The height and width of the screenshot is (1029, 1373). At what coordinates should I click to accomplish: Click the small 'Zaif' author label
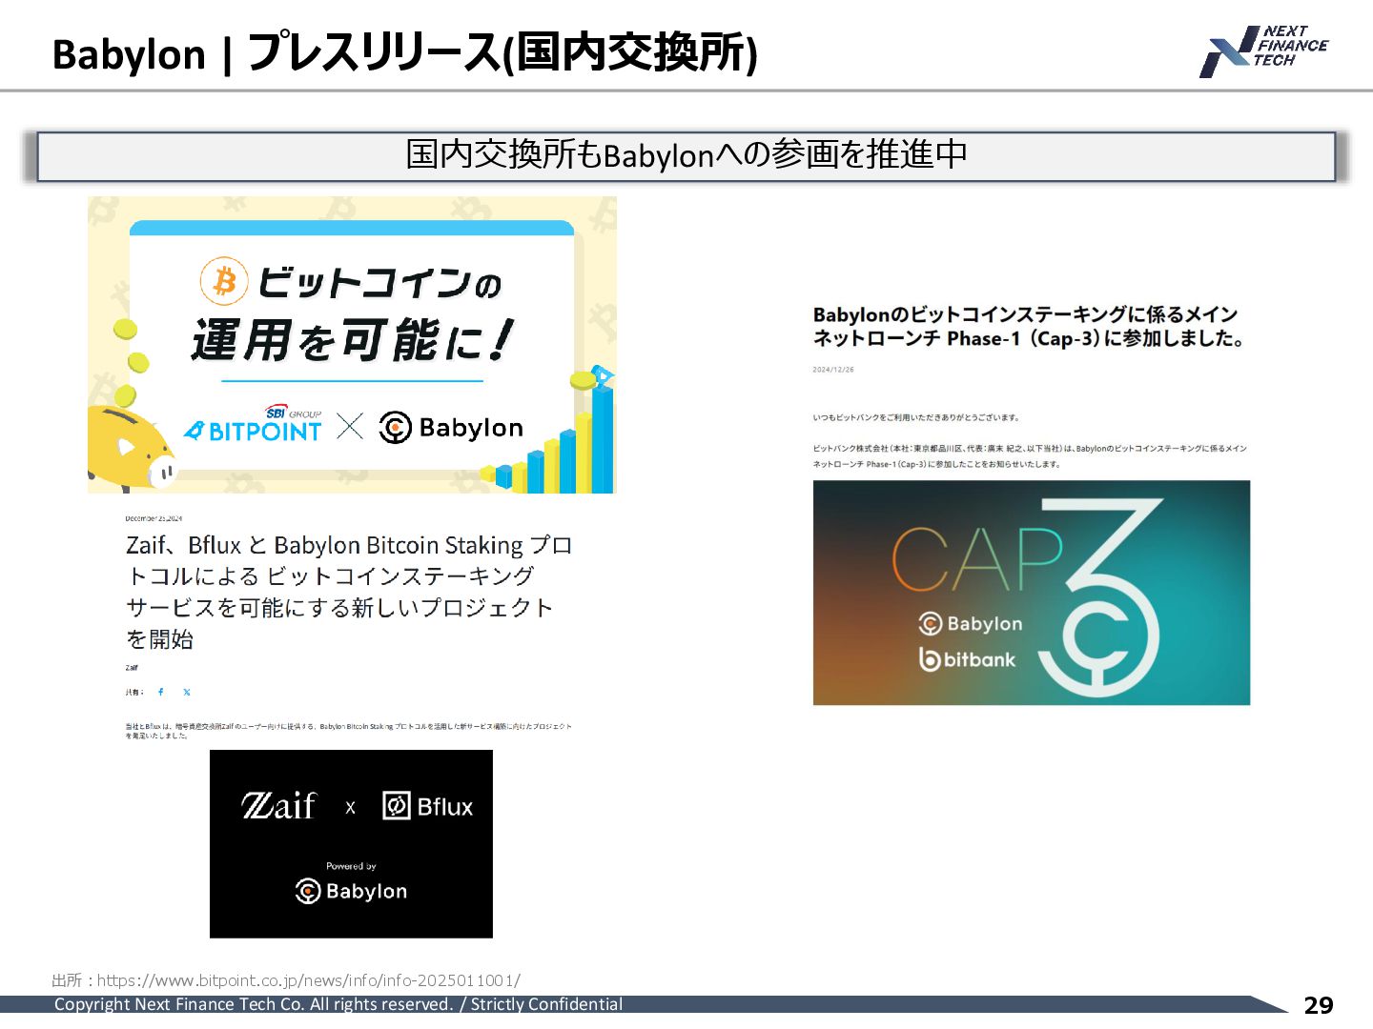(x=132, y=668)
